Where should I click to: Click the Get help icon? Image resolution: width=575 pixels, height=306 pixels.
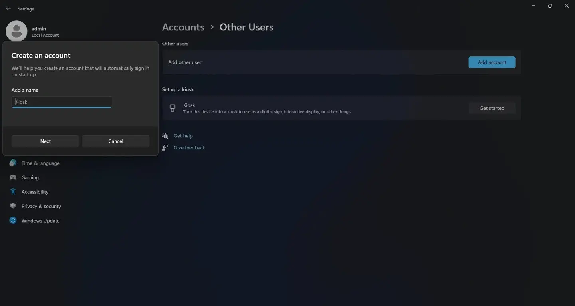click(165, 135)
